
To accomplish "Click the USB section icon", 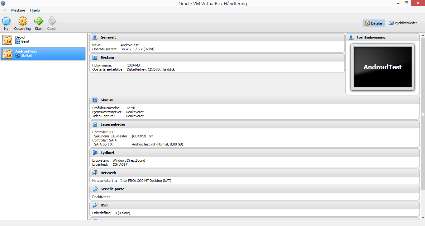I will point(95,205).
